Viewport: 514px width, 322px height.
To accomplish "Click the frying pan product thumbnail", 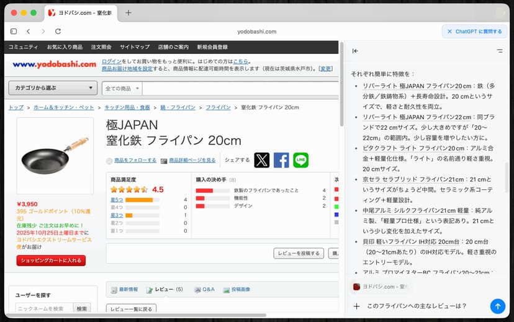I will 55,155.
